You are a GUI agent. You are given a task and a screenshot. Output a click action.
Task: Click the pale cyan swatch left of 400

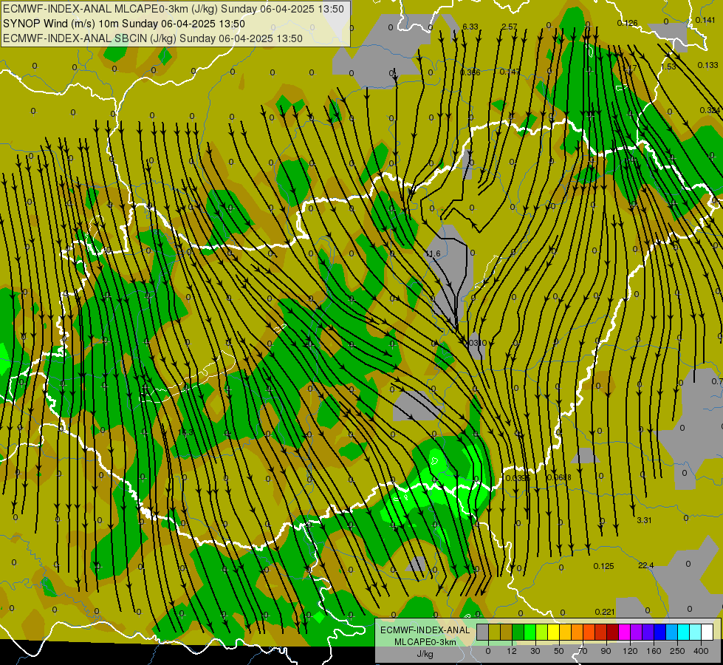696,632
